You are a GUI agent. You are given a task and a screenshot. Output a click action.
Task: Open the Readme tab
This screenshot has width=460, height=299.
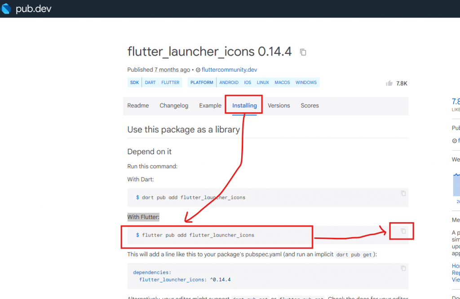(138, 106)
